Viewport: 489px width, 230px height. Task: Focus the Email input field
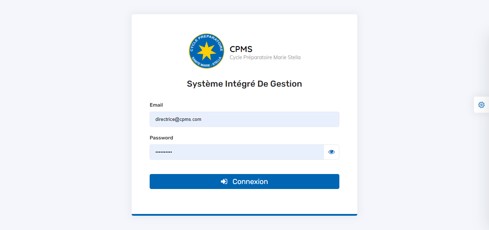(x=245, y=119)
